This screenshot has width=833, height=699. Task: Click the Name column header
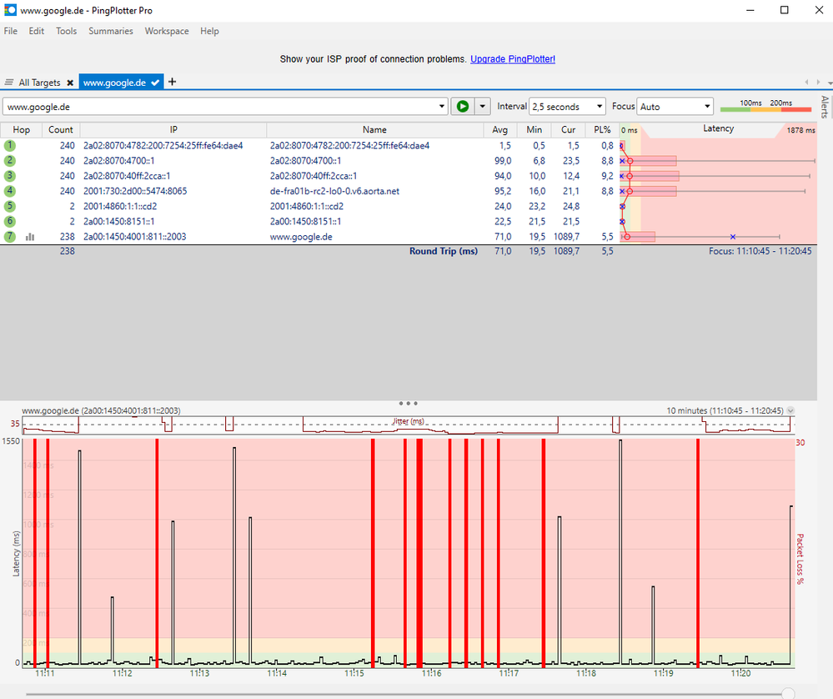pos(374,129)
